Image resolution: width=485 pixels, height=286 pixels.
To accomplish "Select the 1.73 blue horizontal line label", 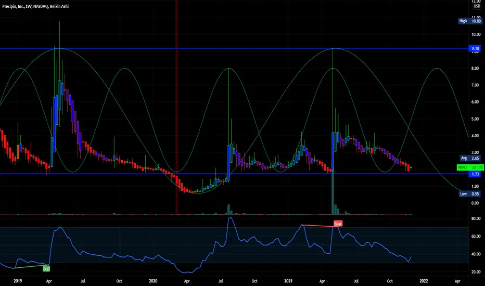I will (x=476, y=174).
